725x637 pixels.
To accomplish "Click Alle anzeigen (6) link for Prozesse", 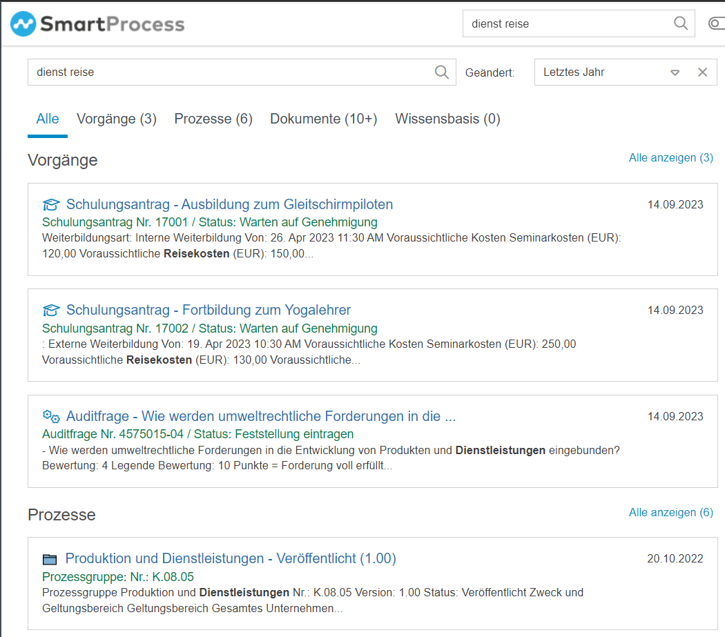I will (x=670, y=512).
